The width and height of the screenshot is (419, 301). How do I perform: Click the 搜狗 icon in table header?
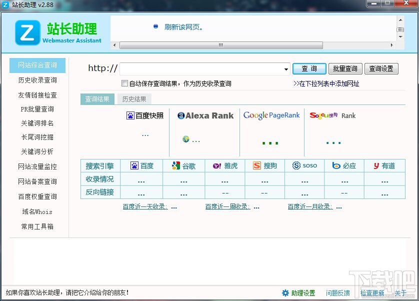coord(257,165)
